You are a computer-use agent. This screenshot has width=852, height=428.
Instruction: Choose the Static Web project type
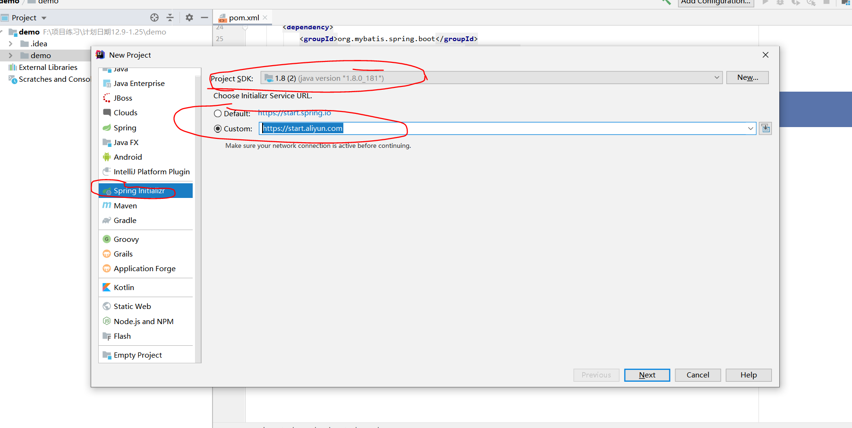tap(145, 306)
